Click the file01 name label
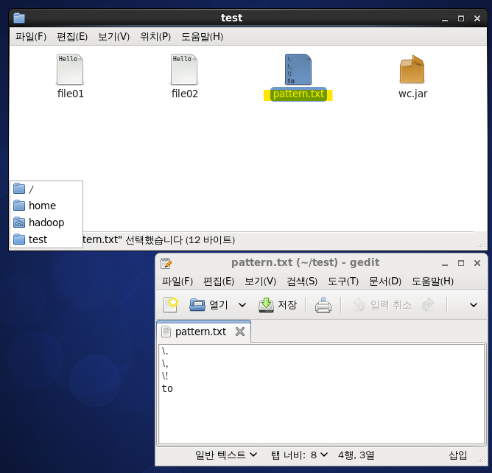Viewport: 492px width, 473px height. (70, 94)
